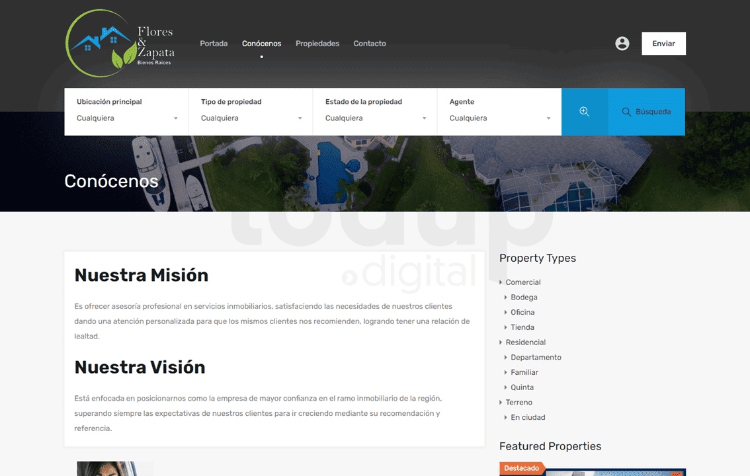This screenshot has width=750, height=476.
Task: Click the arrow icon next to Residencial
Action: [x=501, y=342]
